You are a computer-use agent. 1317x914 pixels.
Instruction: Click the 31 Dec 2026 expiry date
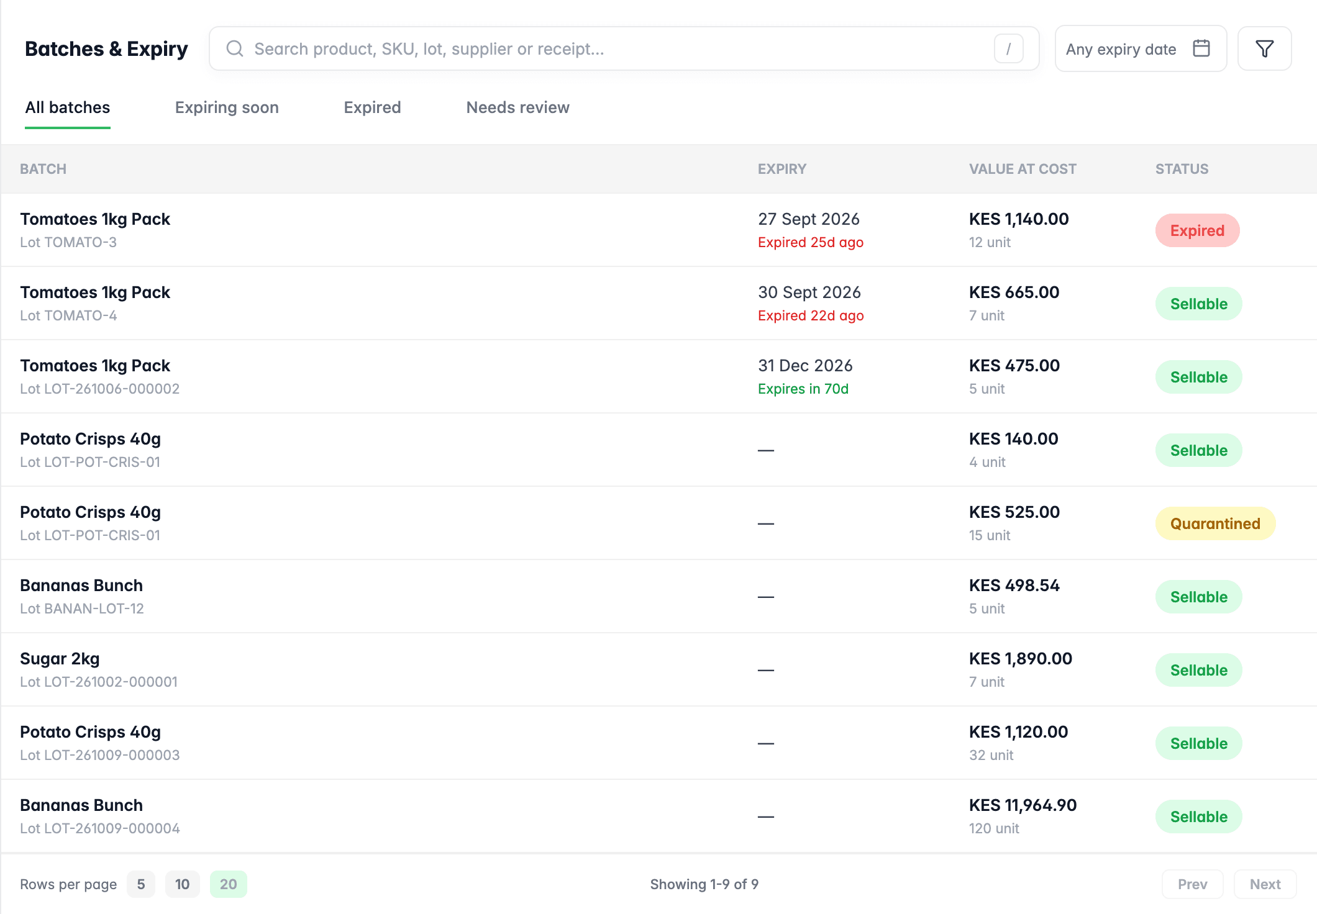(805, 366)
